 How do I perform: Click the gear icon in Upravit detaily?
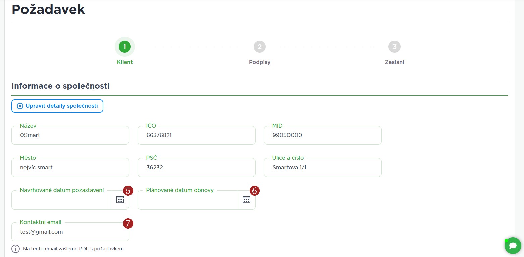[20, 106]
